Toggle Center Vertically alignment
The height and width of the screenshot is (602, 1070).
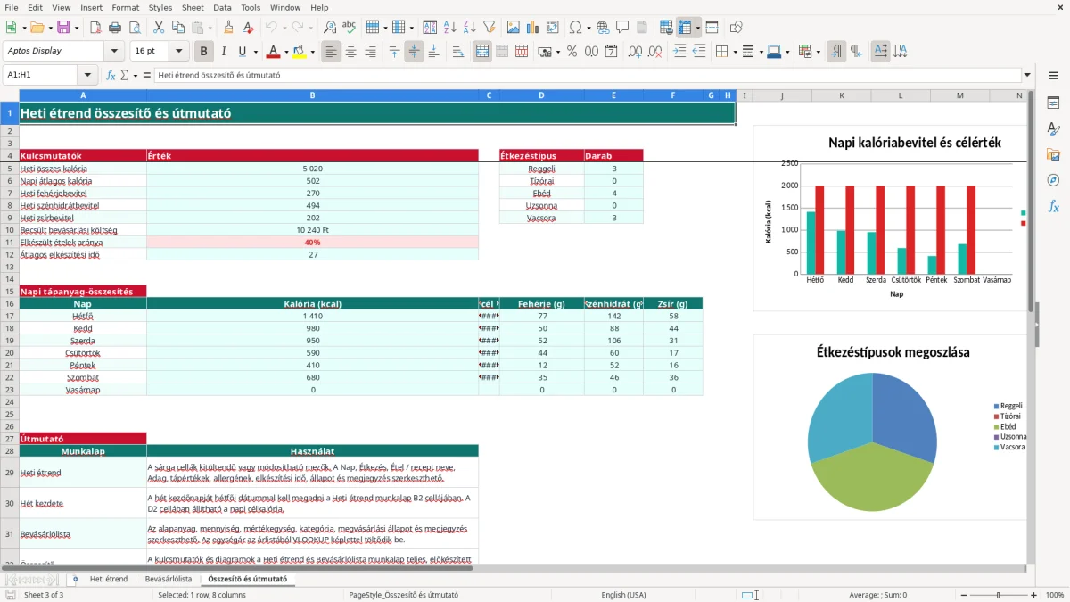pos(414,52)
